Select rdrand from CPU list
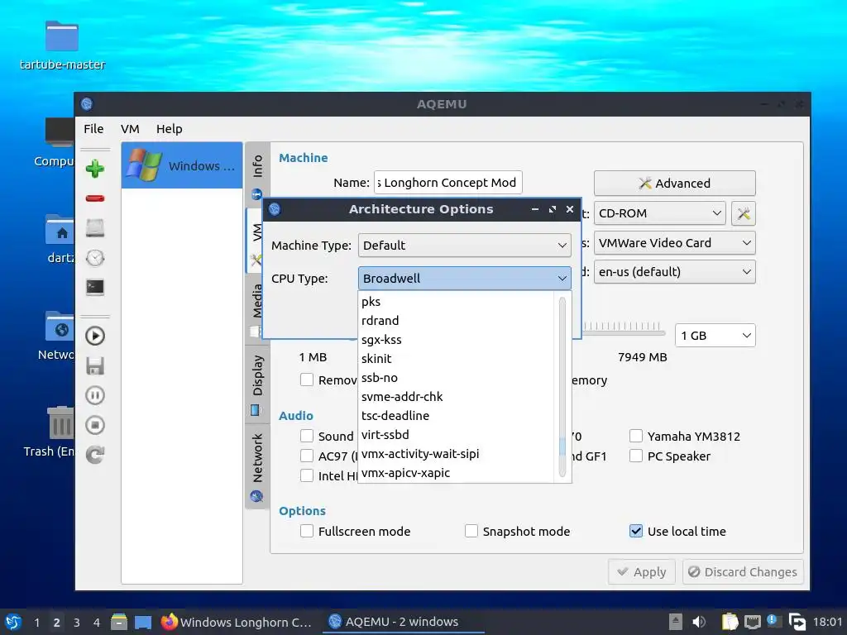The width and height of the screenshot is (847, 635). [x=456, y=320]
